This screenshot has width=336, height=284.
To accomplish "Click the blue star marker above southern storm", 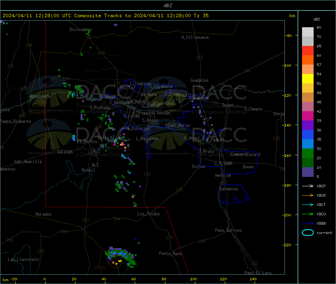I will [135, 240].
